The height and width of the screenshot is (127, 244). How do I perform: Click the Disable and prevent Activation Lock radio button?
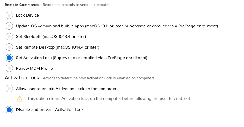[x=9, y=110]
